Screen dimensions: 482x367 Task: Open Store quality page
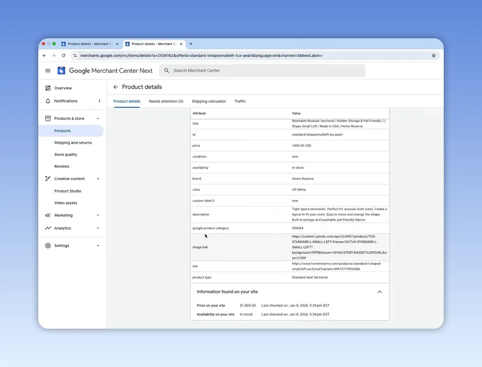tap(66, 154)
